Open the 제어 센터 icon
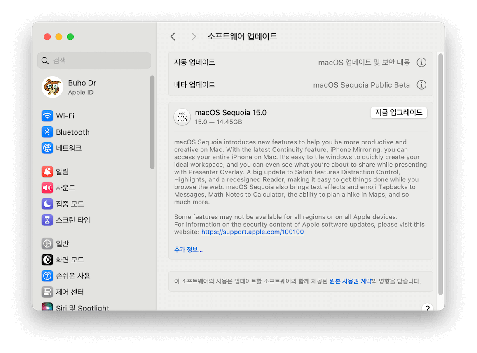477x353 pixels. pyautogui.click(x=47, y=292)
